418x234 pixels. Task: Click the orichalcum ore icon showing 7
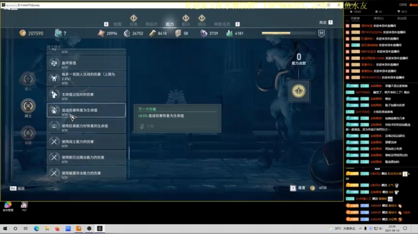pyautogui.click(x=58, y=33)
